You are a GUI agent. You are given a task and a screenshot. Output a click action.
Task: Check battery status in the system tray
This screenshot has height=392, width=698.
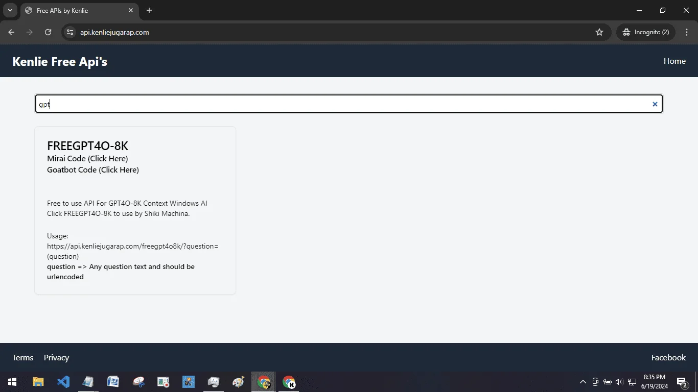coord(608,382)
